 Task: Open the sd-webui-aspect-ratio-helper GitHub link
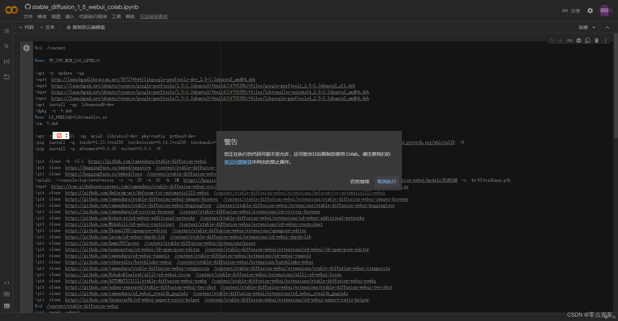(132, 300)
